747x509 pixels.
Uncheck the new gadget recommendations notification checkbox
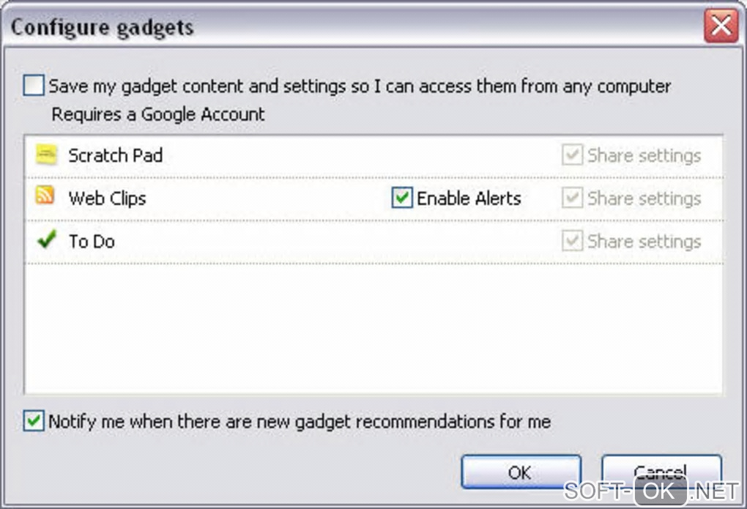(34, 422)
